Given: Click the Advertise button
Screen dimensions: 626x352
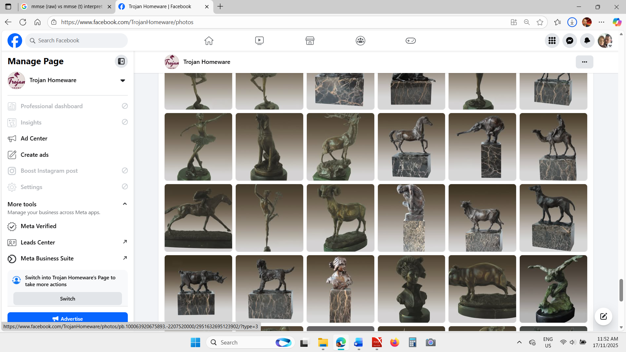Looking at the screenshot, I should (x=67, y=318).
